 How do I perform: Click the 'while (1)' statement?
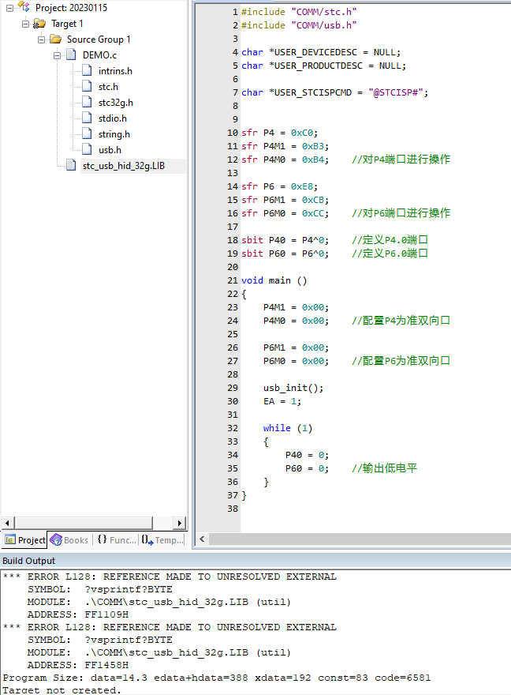(288, 428)
